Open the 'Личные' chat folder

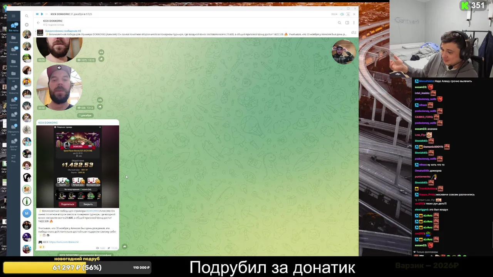(13, 39)
